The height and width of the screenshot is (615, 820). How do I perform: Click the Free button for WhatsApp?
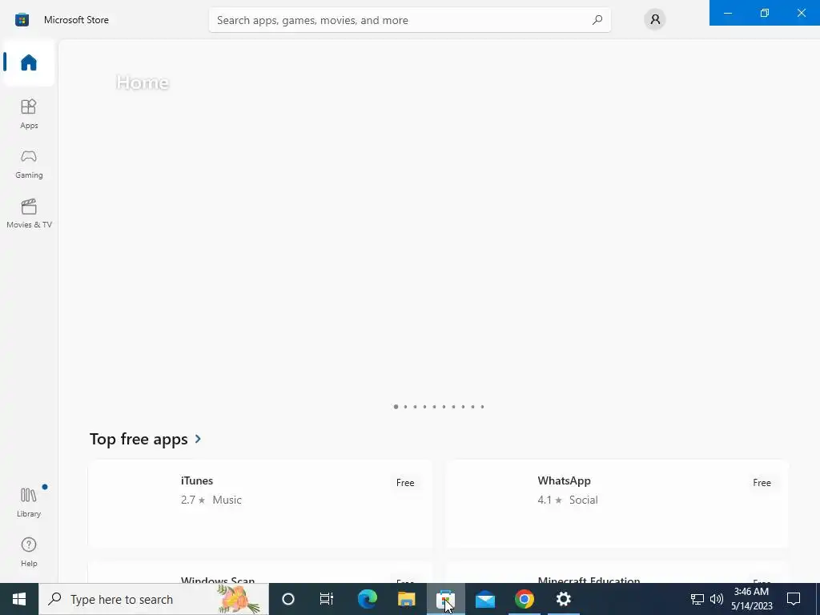click(762, 483)
